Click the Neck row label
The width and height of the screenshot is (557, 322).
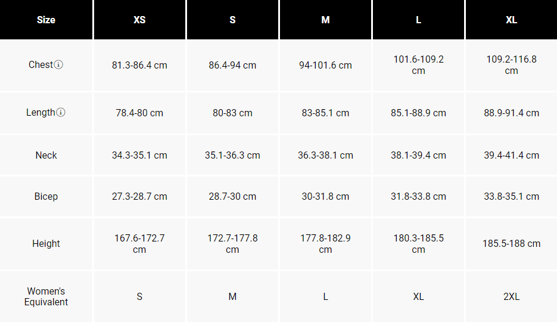pyautogui.click(x=46, y=155)
